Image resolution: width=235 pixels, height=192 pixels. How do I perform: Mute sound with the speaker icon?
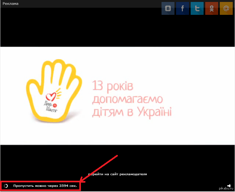pyautogui.click(x=229, y=186)
